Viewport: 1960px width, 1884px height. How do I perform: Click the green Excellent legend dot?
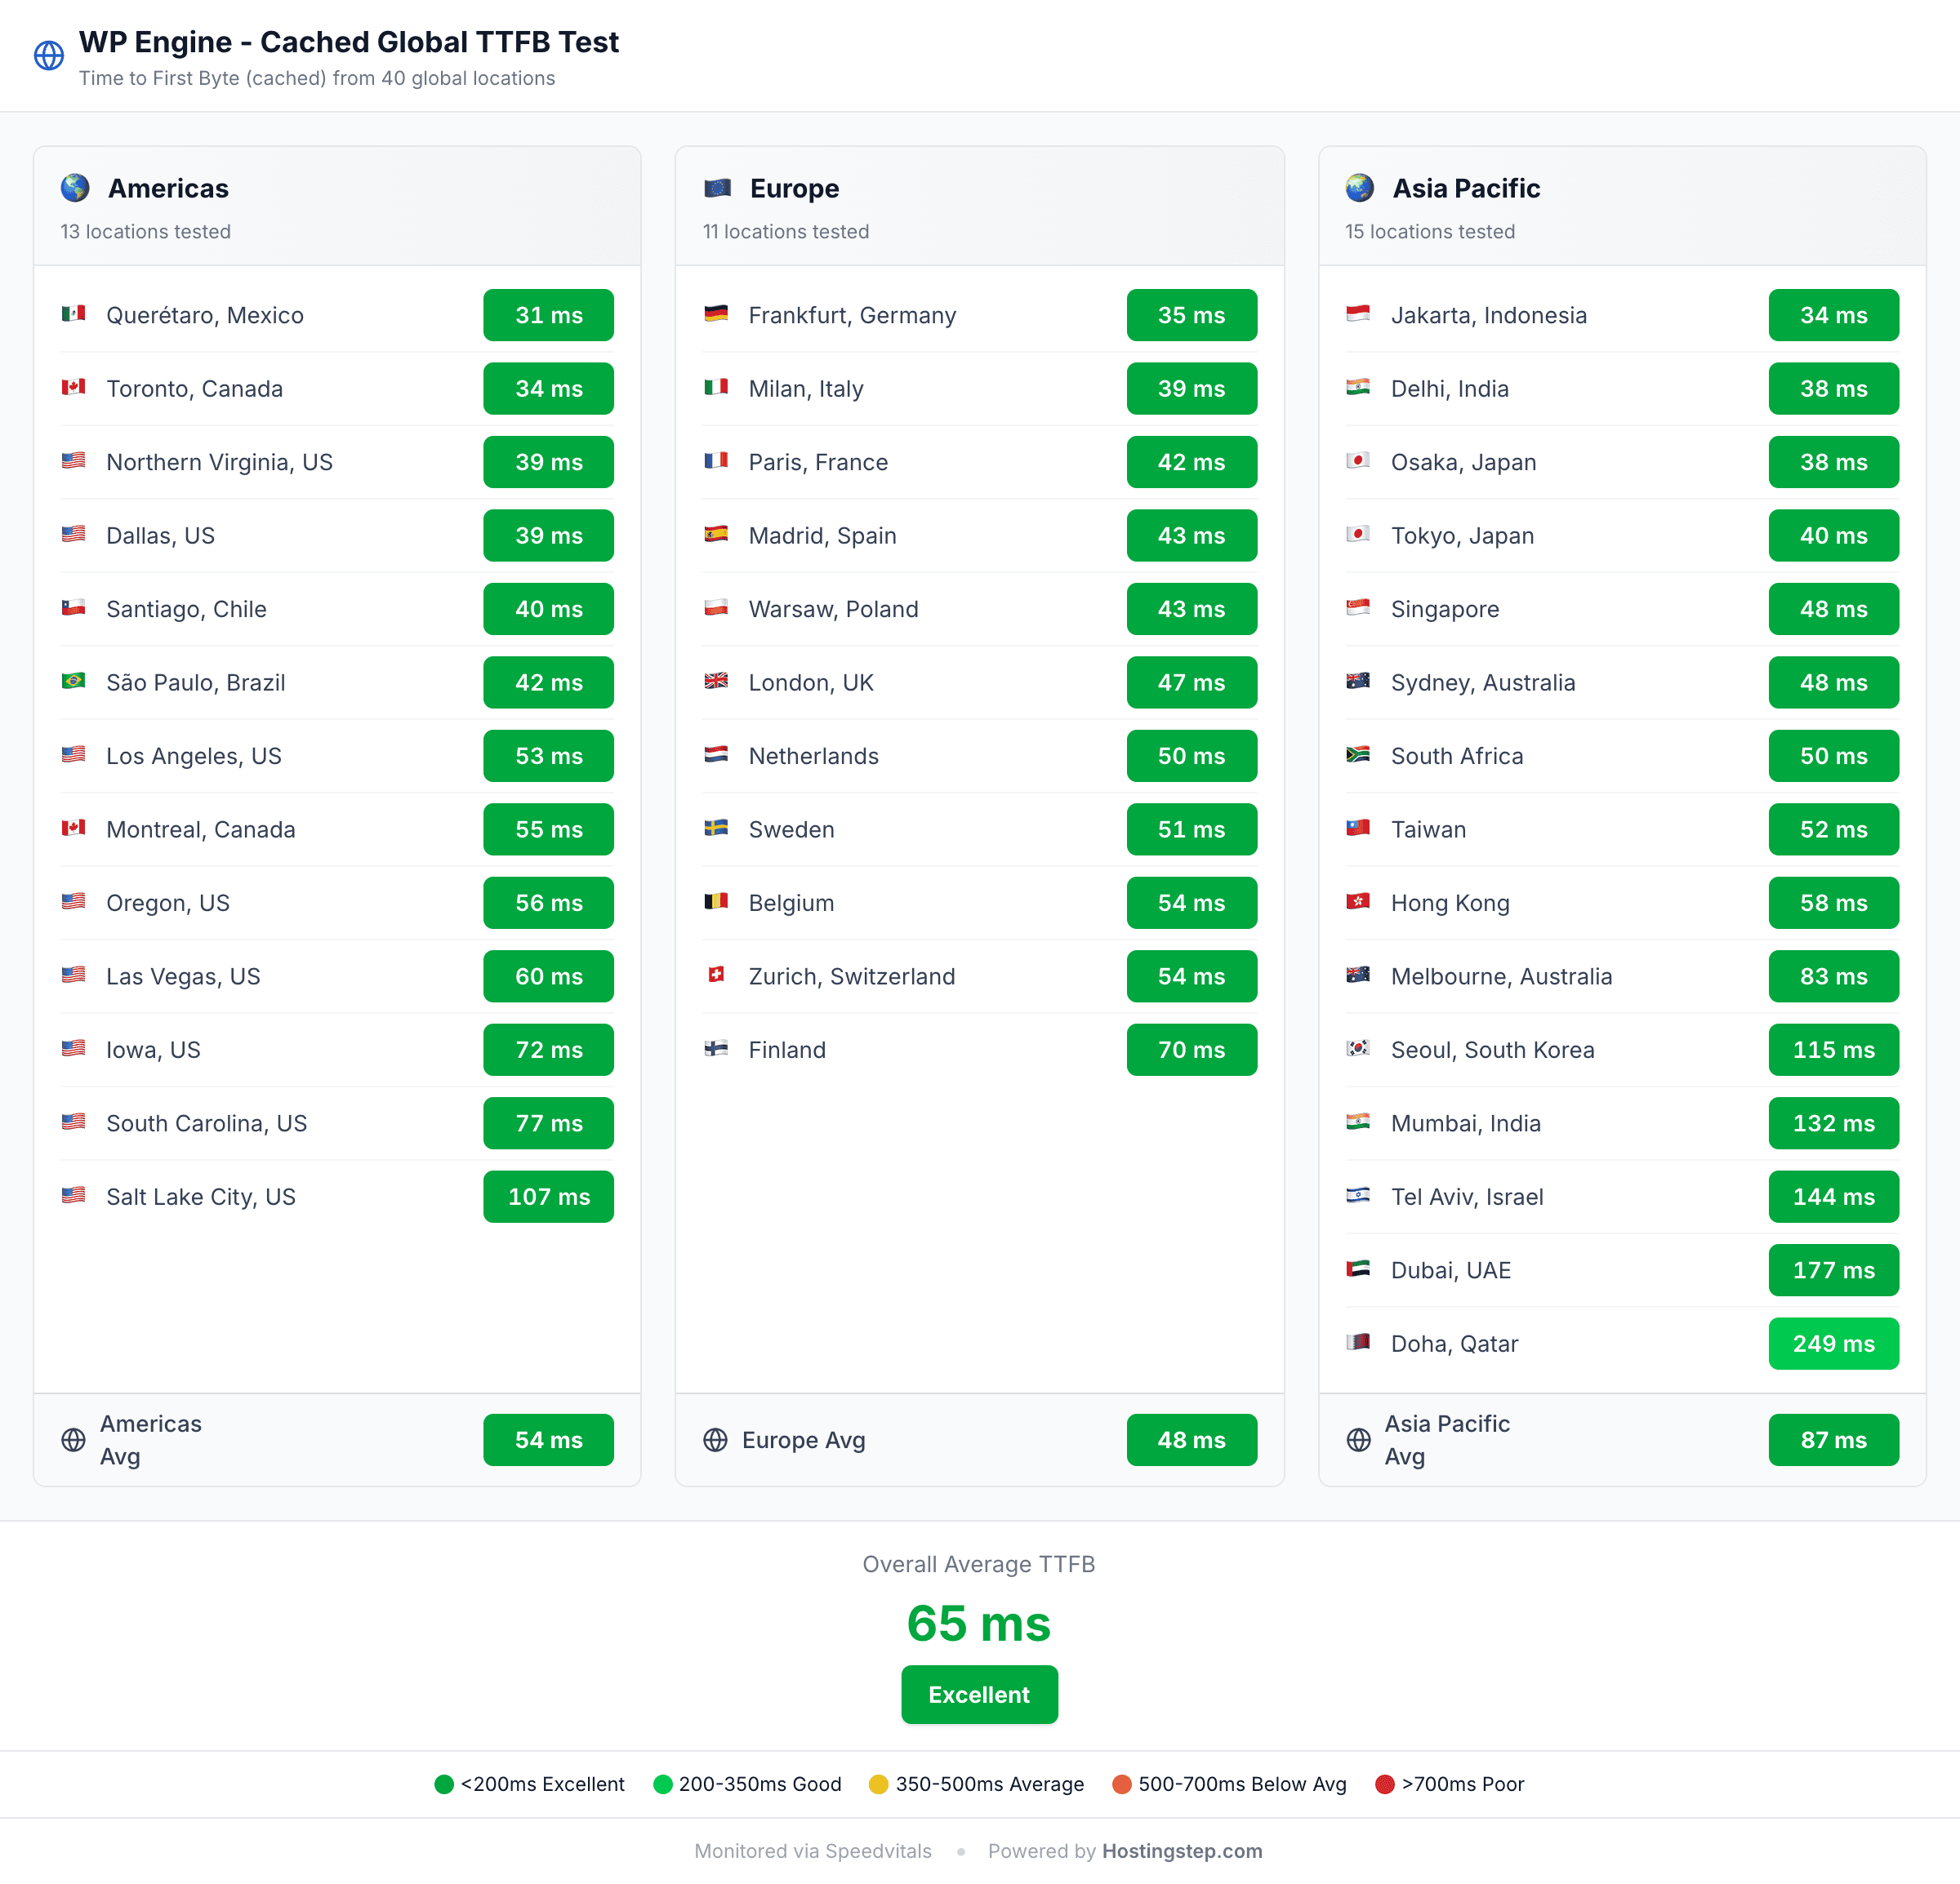pyautogui.click(x=445, y=1784)
